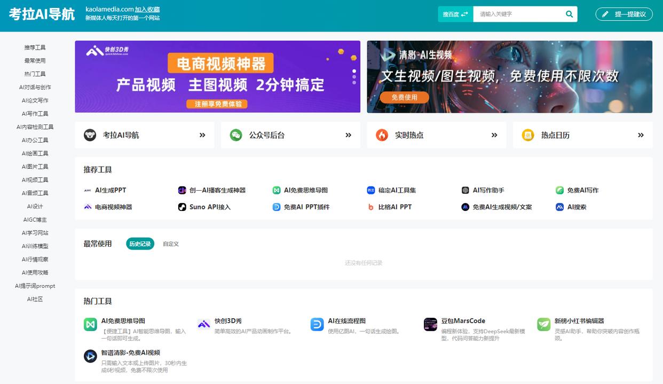Open AI训练模型 sidebar category
The image size is (663, 384).
tap(35, 246)
